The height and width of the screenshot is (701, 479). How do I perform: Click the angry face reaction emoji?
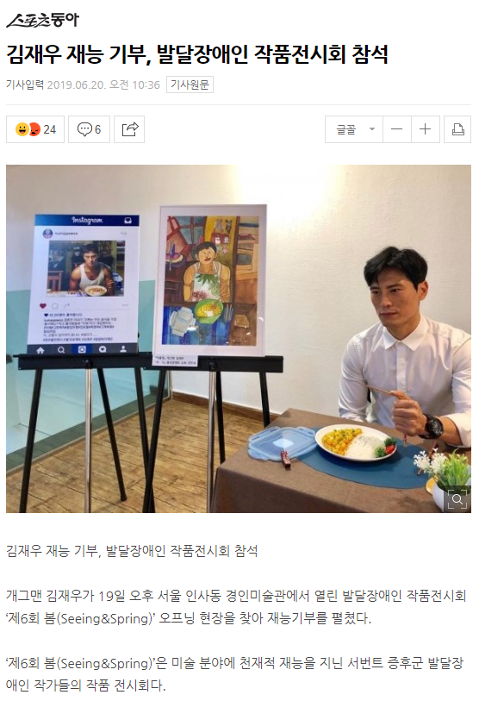(x=34, y=129)
